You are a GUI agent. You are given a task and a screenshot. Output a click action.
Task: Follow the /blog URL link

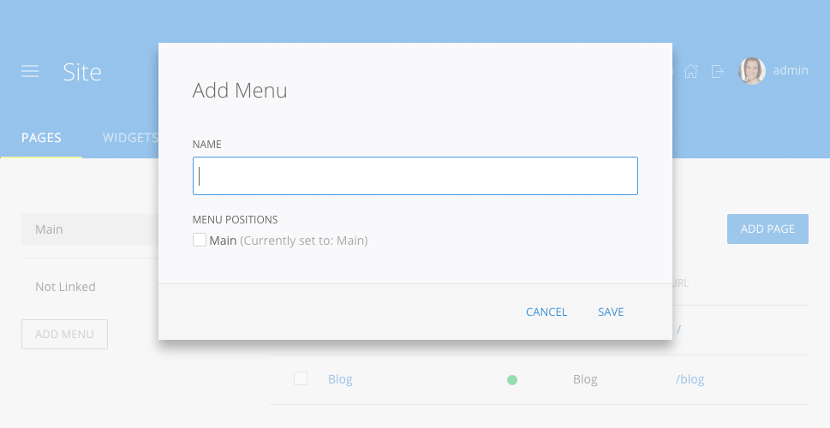[x=690, y=379]
